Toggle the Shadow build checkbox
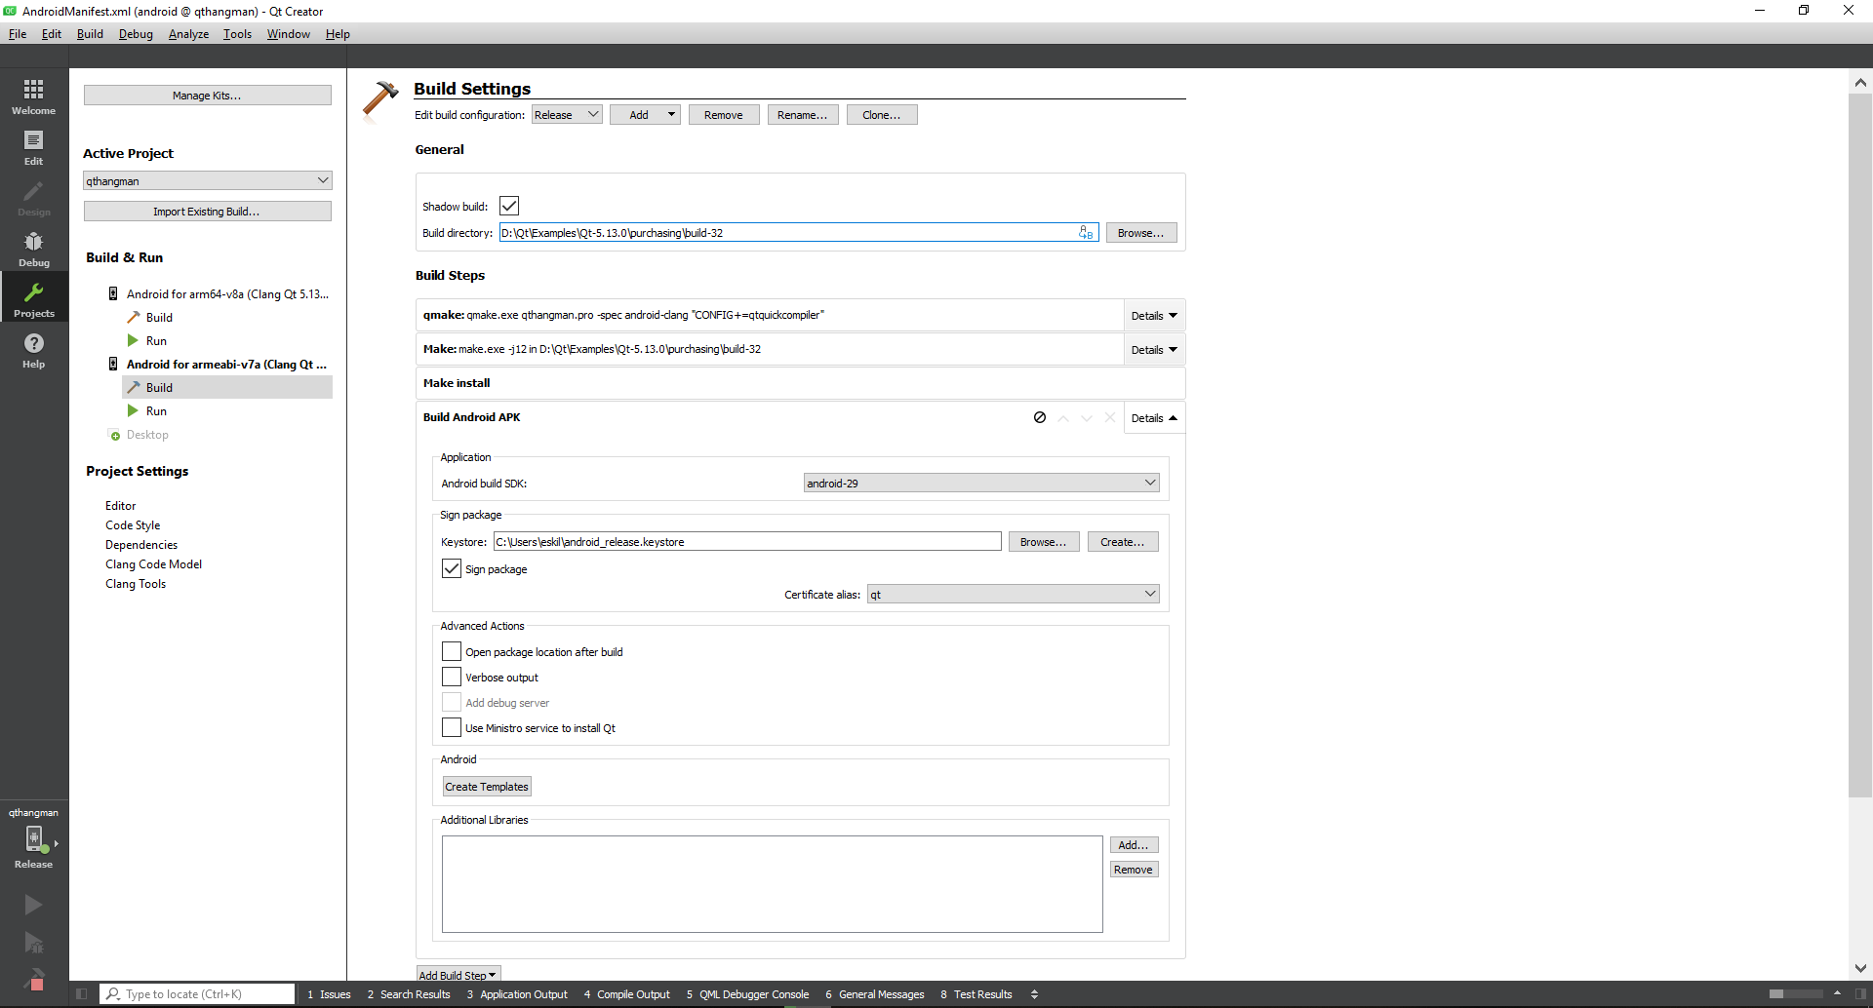 509,206
